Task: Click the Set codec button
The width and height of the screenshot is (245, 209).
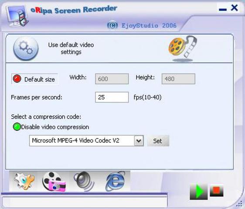Action: (158, 141)
